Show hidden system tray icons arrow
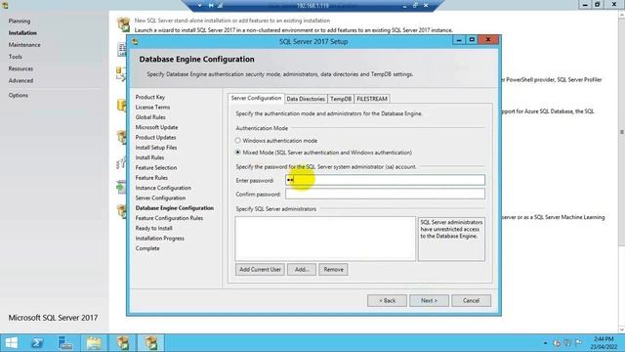Screen dimensions: 625x352 545,343
